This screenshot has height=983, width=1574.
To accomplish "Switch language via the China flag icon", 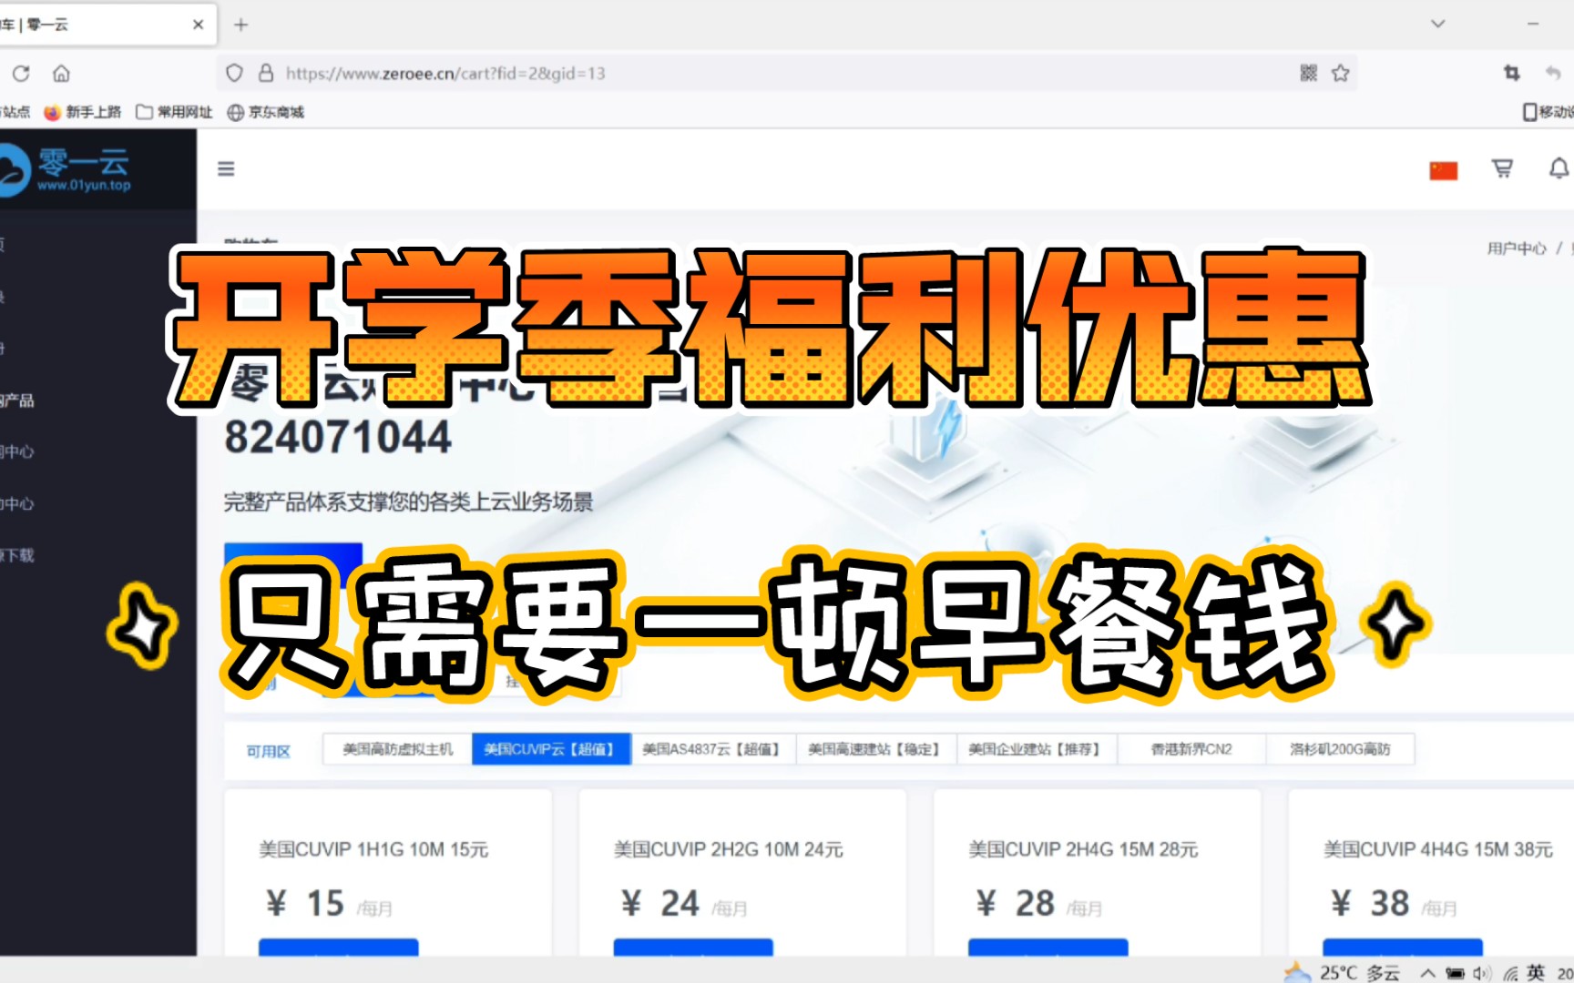I will click(1444, 170).
